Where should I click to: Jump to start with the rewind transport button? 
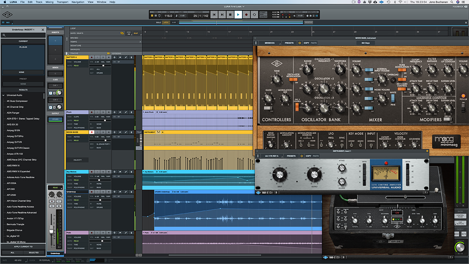(x=214, y=14)
